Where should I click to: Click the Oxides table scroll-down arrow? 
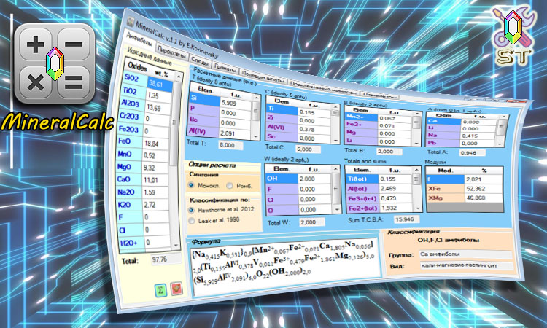pyautogui.click(x=176, y=246)
